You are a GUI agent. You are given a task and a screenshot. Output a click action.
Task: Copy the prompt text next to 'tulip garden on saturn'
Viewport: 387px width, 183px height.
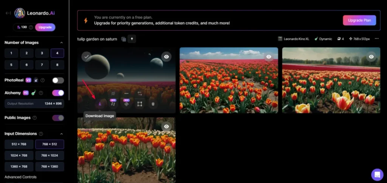[124, 39]
